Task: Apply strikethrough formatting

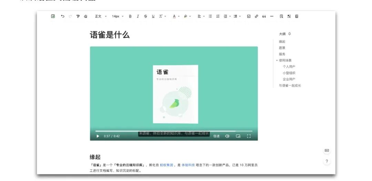Action: coord(145,16)
